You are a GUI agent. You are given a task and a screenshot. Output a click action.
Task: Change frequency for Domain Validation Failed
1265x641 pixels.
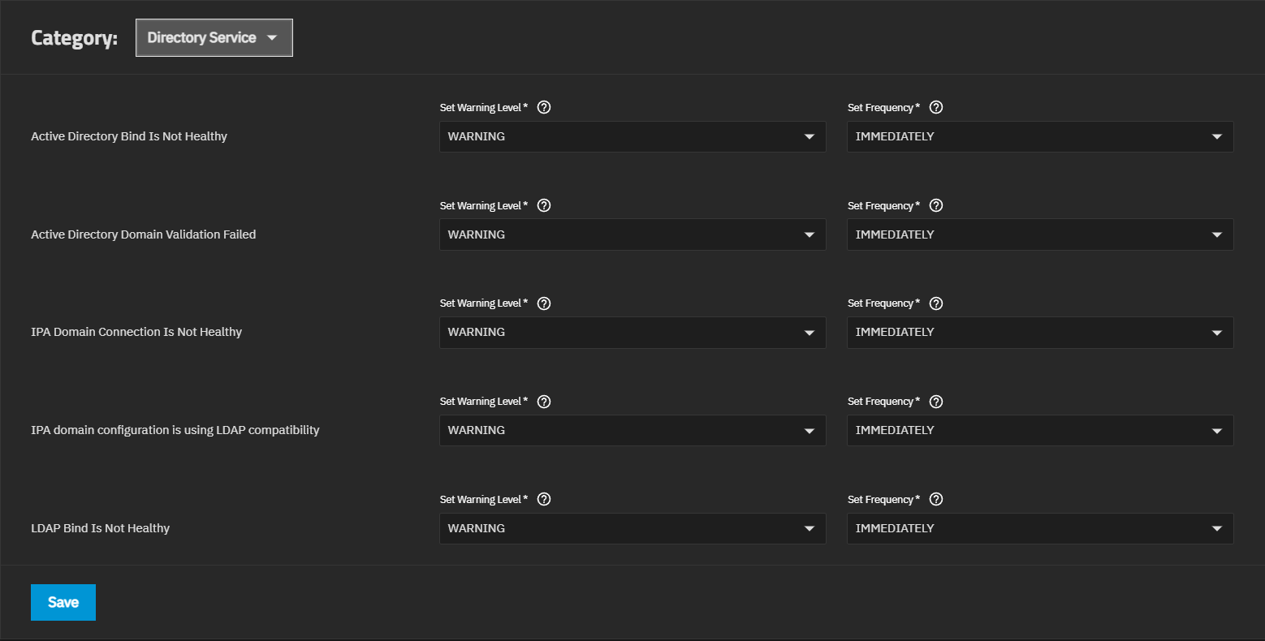click(1040, 234)
